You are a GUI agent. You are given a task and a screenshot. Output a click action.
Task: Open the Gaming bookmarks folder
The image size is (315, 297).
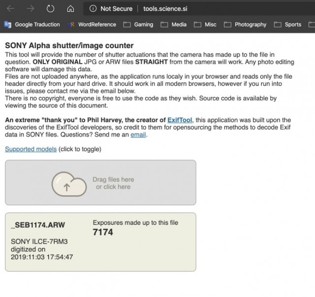point(138,25)
